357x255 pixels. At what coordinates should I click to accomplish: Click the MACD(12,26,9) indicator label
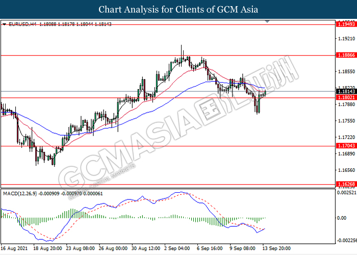click(x=20, y=194)
